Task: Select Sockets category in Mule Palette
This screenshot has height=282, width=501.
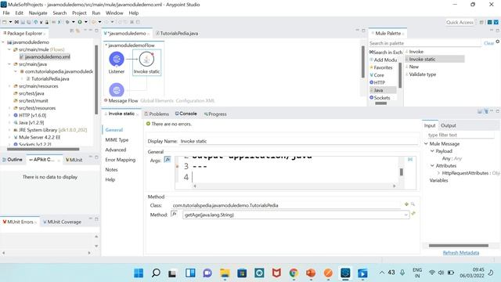Action: point(380,98)
